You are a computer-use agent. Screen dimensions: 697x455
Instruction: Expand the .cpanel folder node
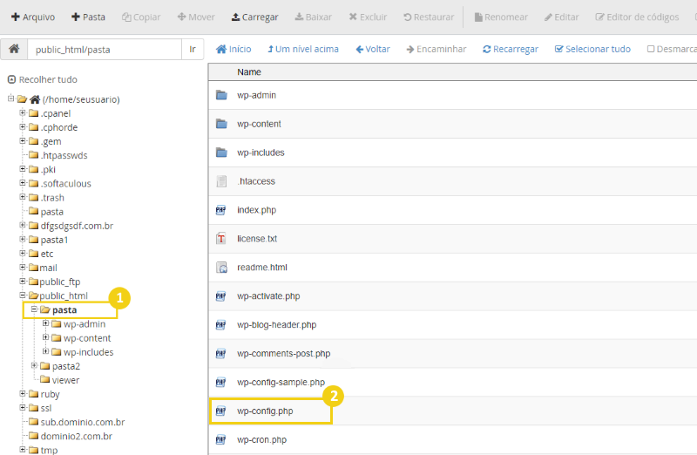[23, 113]
